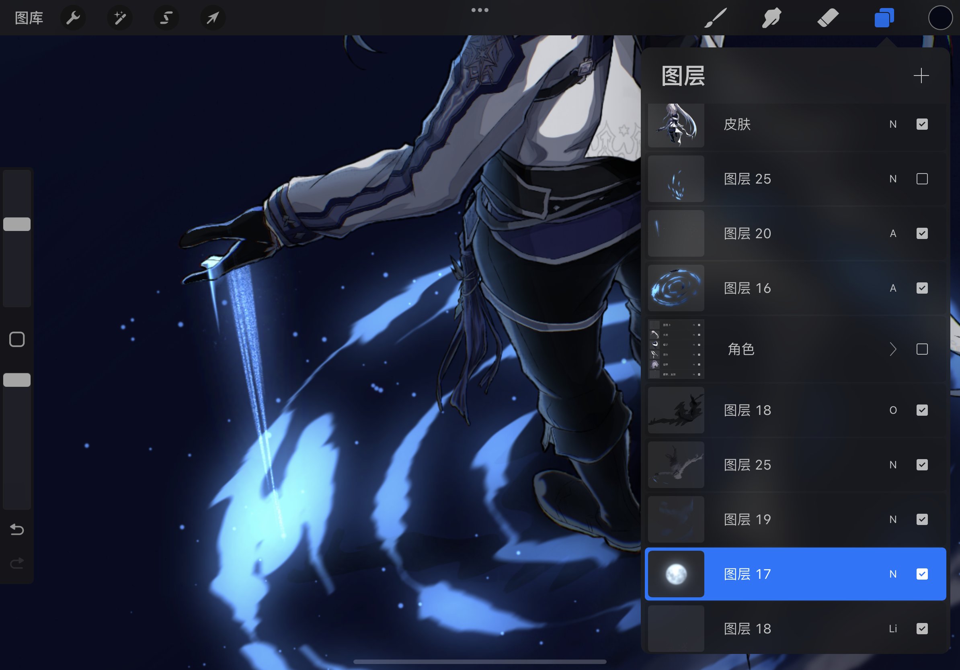Viewport: 960px width, 670px height.
Task: Tap the square Modify button in sidebar
Action: pyautogui.click(x=17, y=339)
